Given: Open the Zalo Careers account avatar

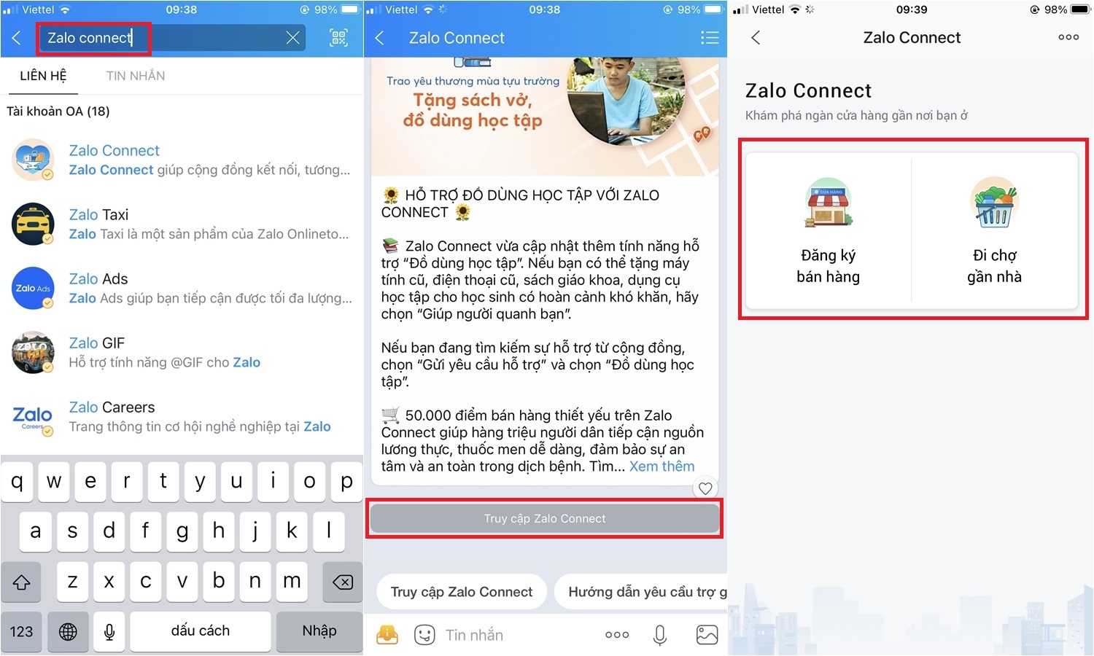Looking at the screenshot, I should (x=33, y=416).
